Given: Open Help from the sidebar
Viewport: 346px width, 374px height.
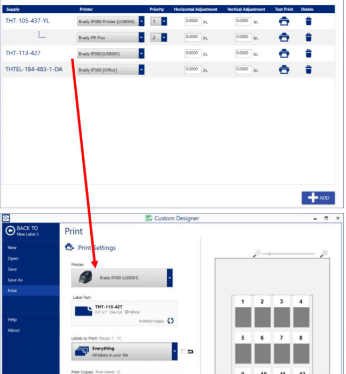Looking at the screenshot, I should (12, 320).
